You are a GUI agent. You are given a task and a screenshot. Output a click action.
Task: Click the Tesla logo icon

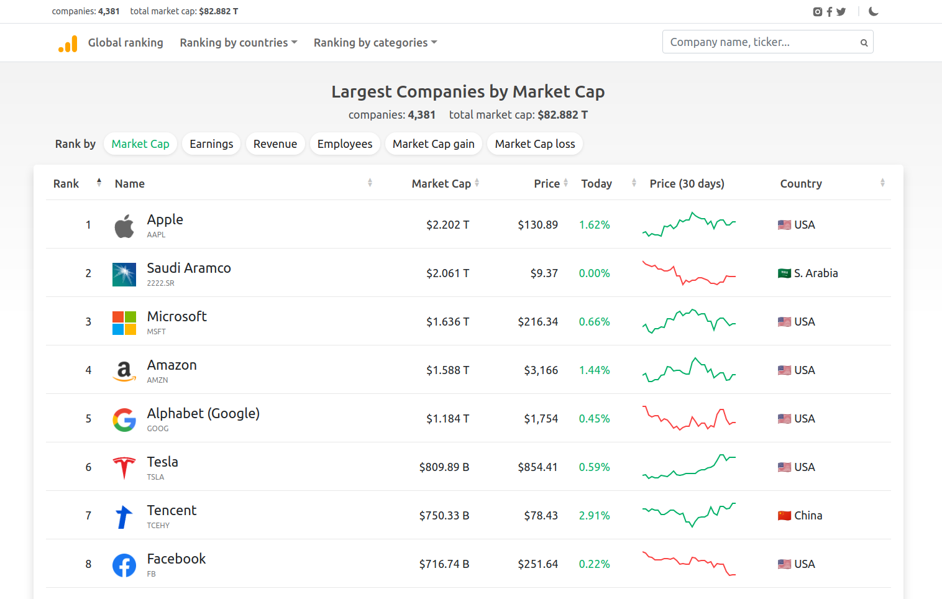tap(124, 467)
